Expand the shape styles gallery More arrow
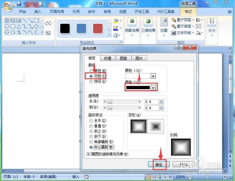This screenshot has width=235, height=181. pos(109,35)
